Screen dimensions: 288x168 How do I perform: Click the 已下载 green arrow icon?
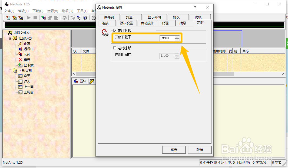pyautogui.click(x=20, y=65)
